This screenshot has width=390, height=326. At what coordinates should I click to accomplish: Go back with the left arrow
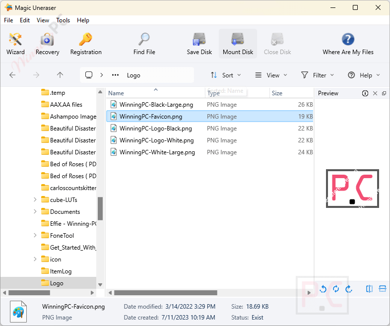tap(12, 75)
